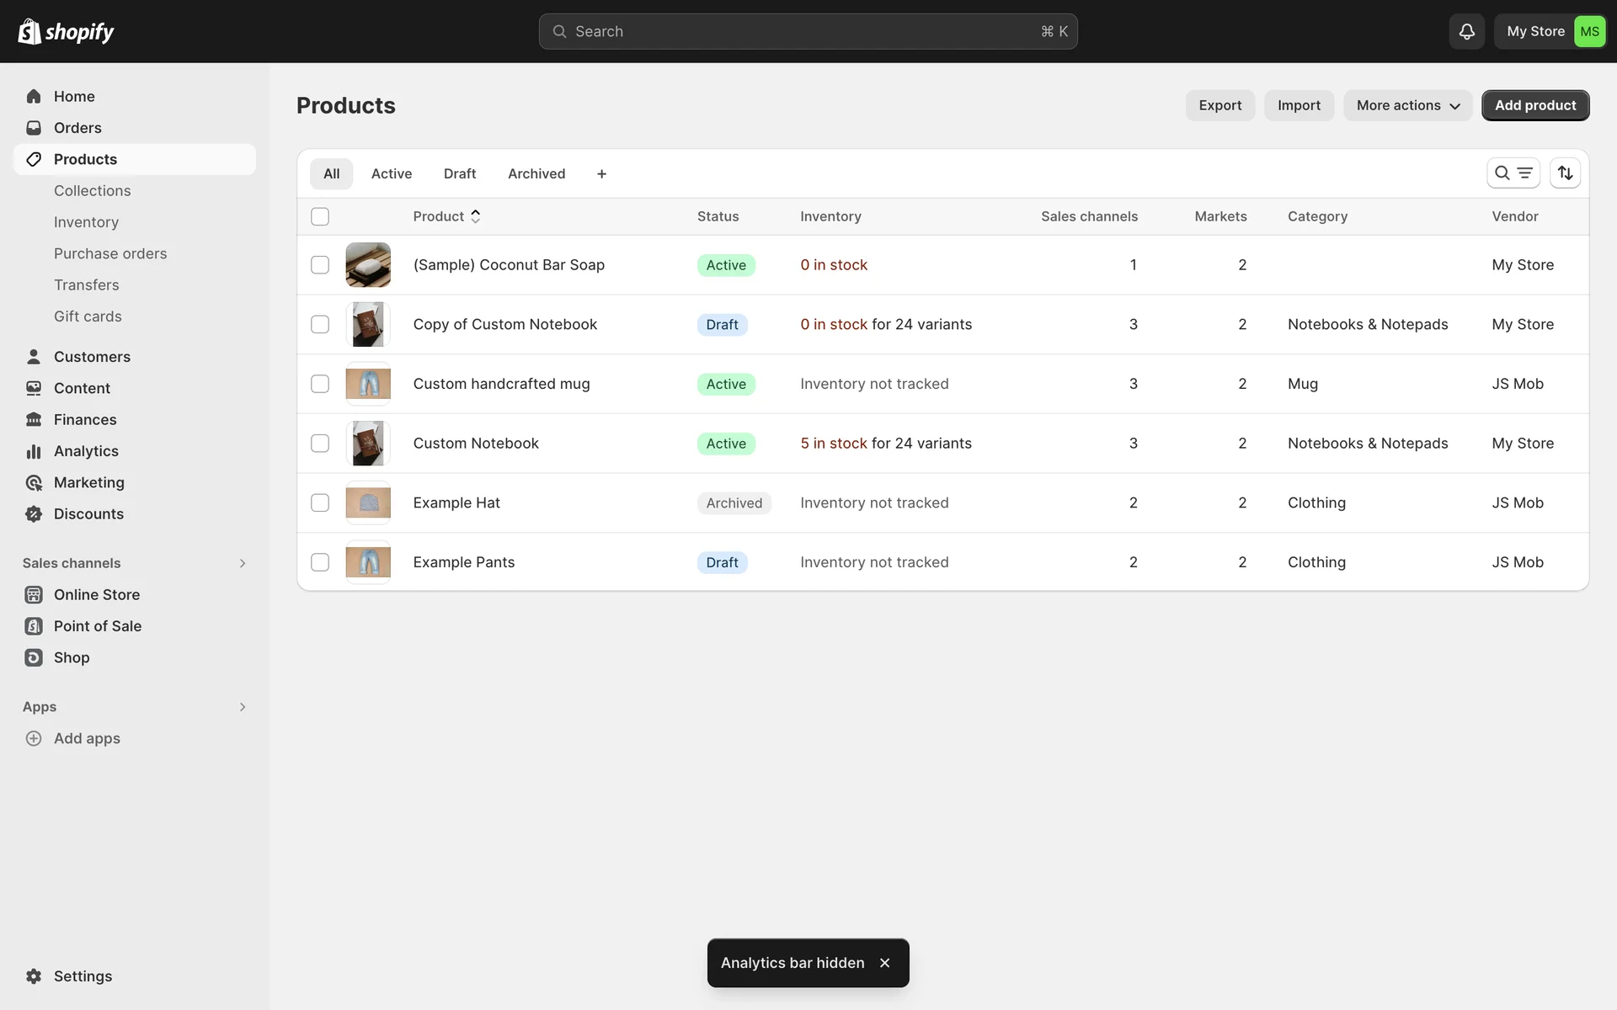Check the Custom Notebook row checkbox
The height and width of the screenshot is (1010, 1617).
(x=320, y=444)
